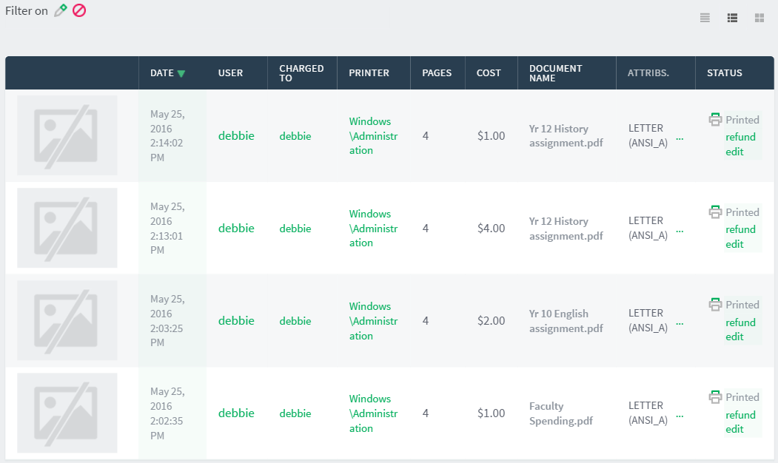The height and width of the screenshot is (463, 778).
Task: Click printer icon for 2:14:02 PM job
Action: [x=715, y=120]
